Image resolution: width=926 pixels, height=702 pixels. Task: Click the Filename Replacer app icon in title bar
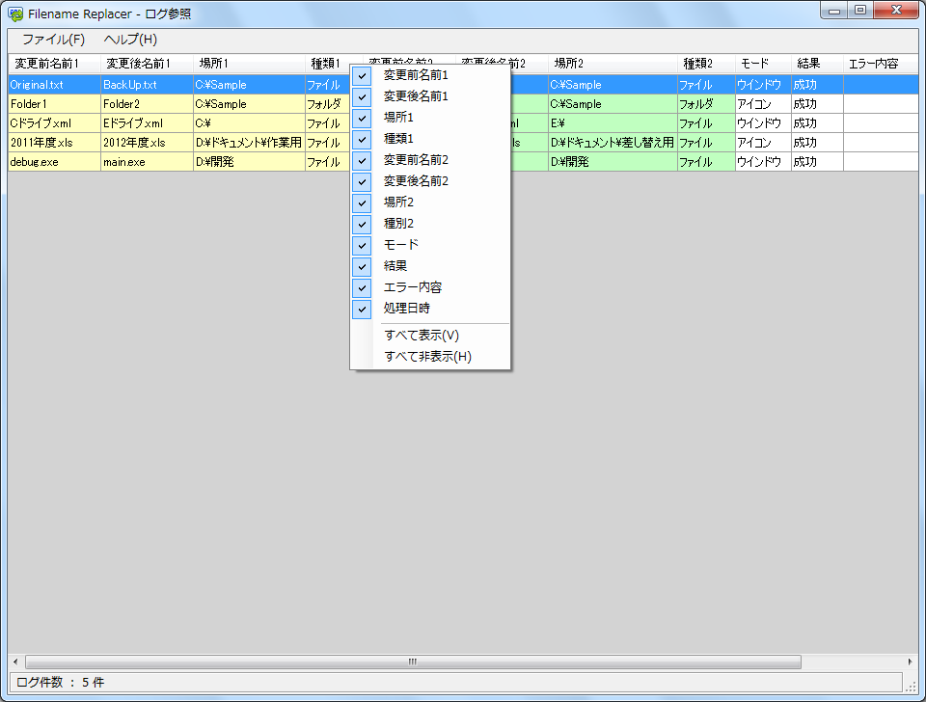pyautogui.click(x=15, y=13)
